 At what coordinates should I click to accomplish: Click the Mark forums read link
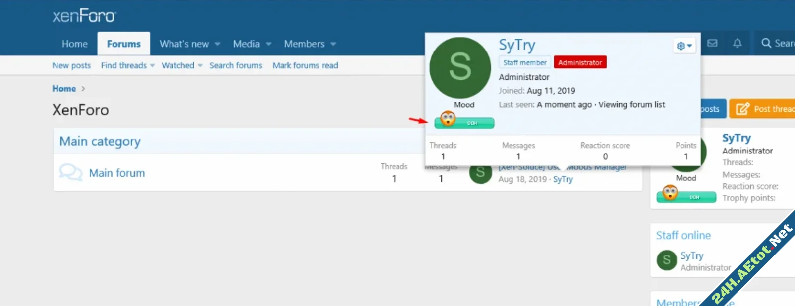point(305,65)
